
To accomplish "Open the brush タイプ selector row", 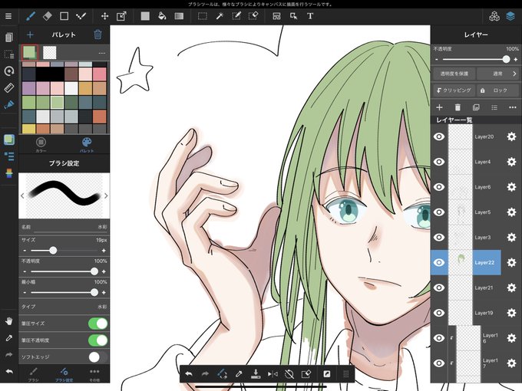I will [x=64, y=307].
